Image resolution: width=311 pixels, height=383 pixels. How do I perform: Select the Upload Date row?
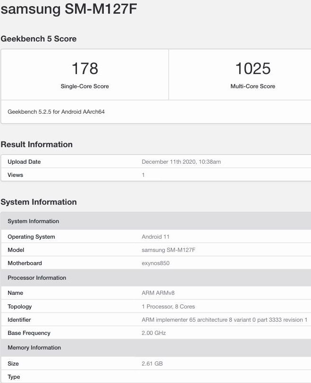(156, 161)
